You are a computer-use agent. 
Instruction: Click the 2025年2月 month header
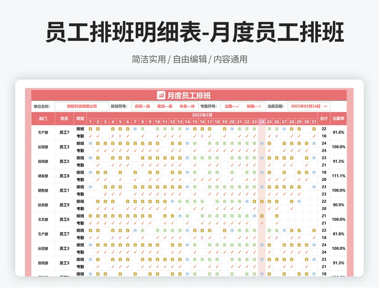pyautogui.click(x=202, y=115)
